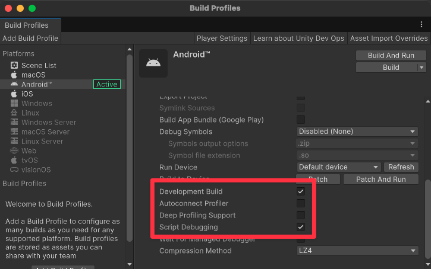Click the settings panel vertical scrollbar thumb
The height and width of the screenshot is (269, 431).
pyautogui.click(x=427, y=218)
